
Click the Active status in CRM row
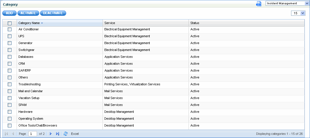point(195,64)
